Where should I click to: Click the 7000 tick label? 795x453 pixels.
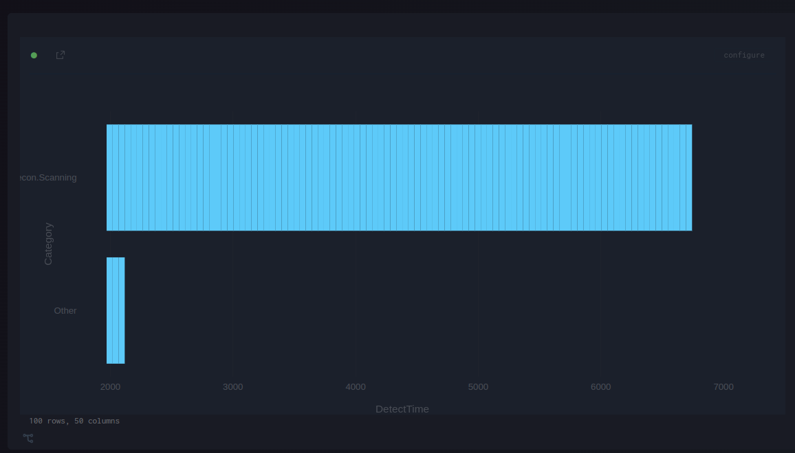tap(723, 386)
